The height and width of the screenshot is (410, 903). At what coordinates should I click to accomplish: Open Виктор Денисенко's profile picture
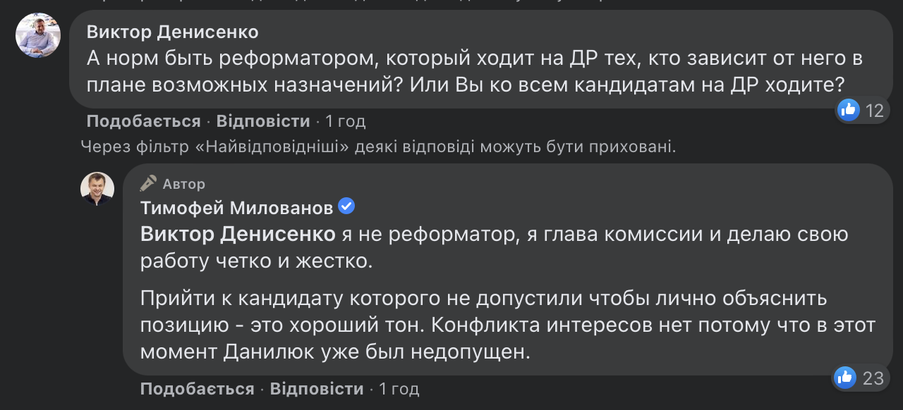[x=37, y=35]
